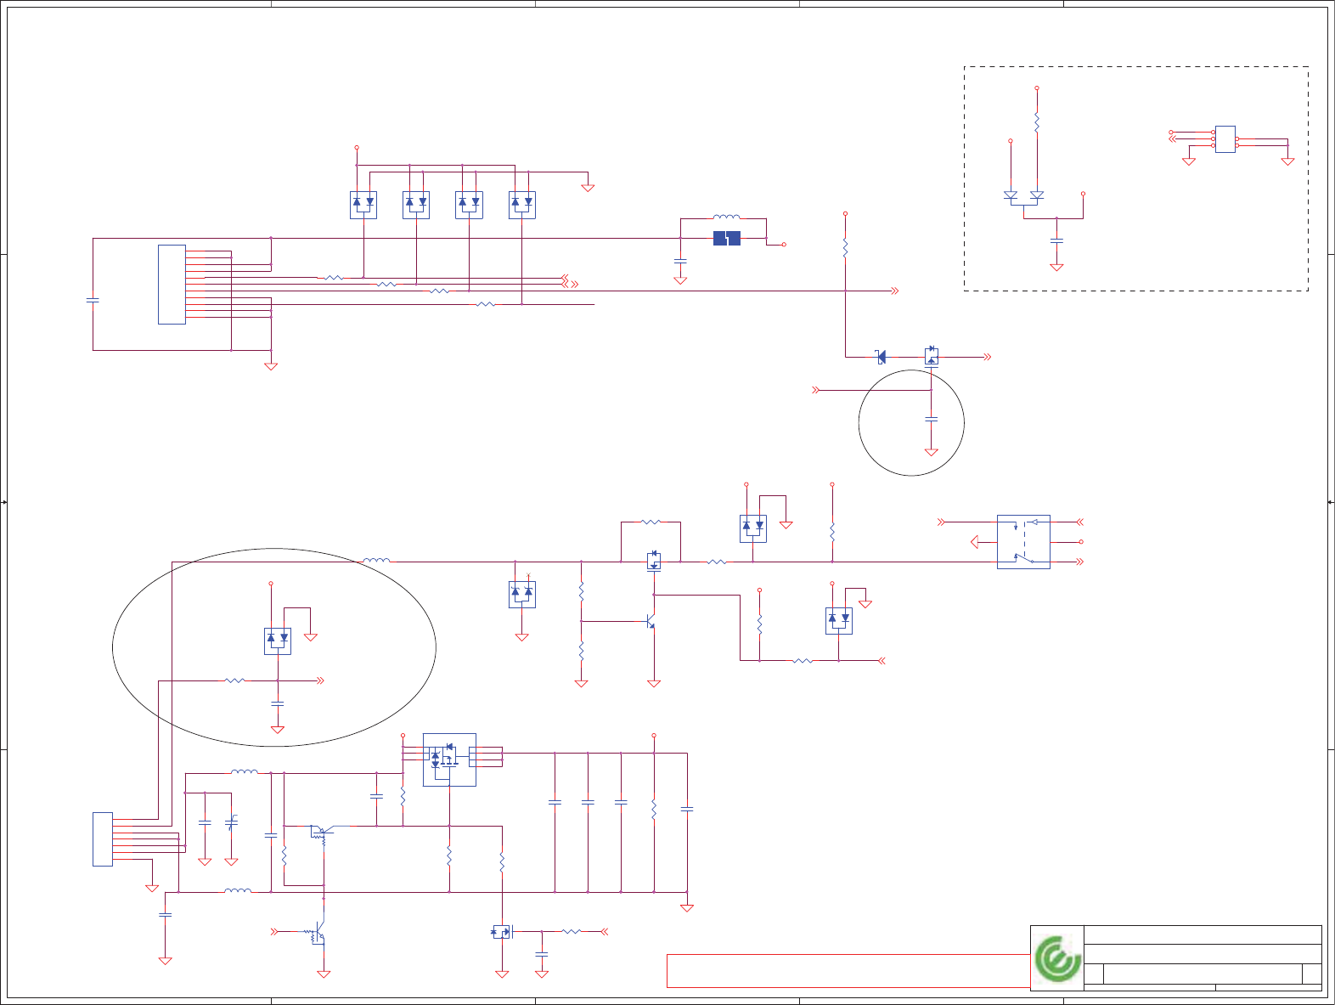Select the capacitor inside the small circle
This screenshot has height=1005, width=1335.
click(932, 419)
